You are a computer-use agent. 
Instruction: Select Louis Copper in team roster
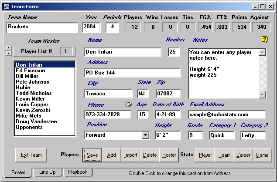(x=44, y=104)
